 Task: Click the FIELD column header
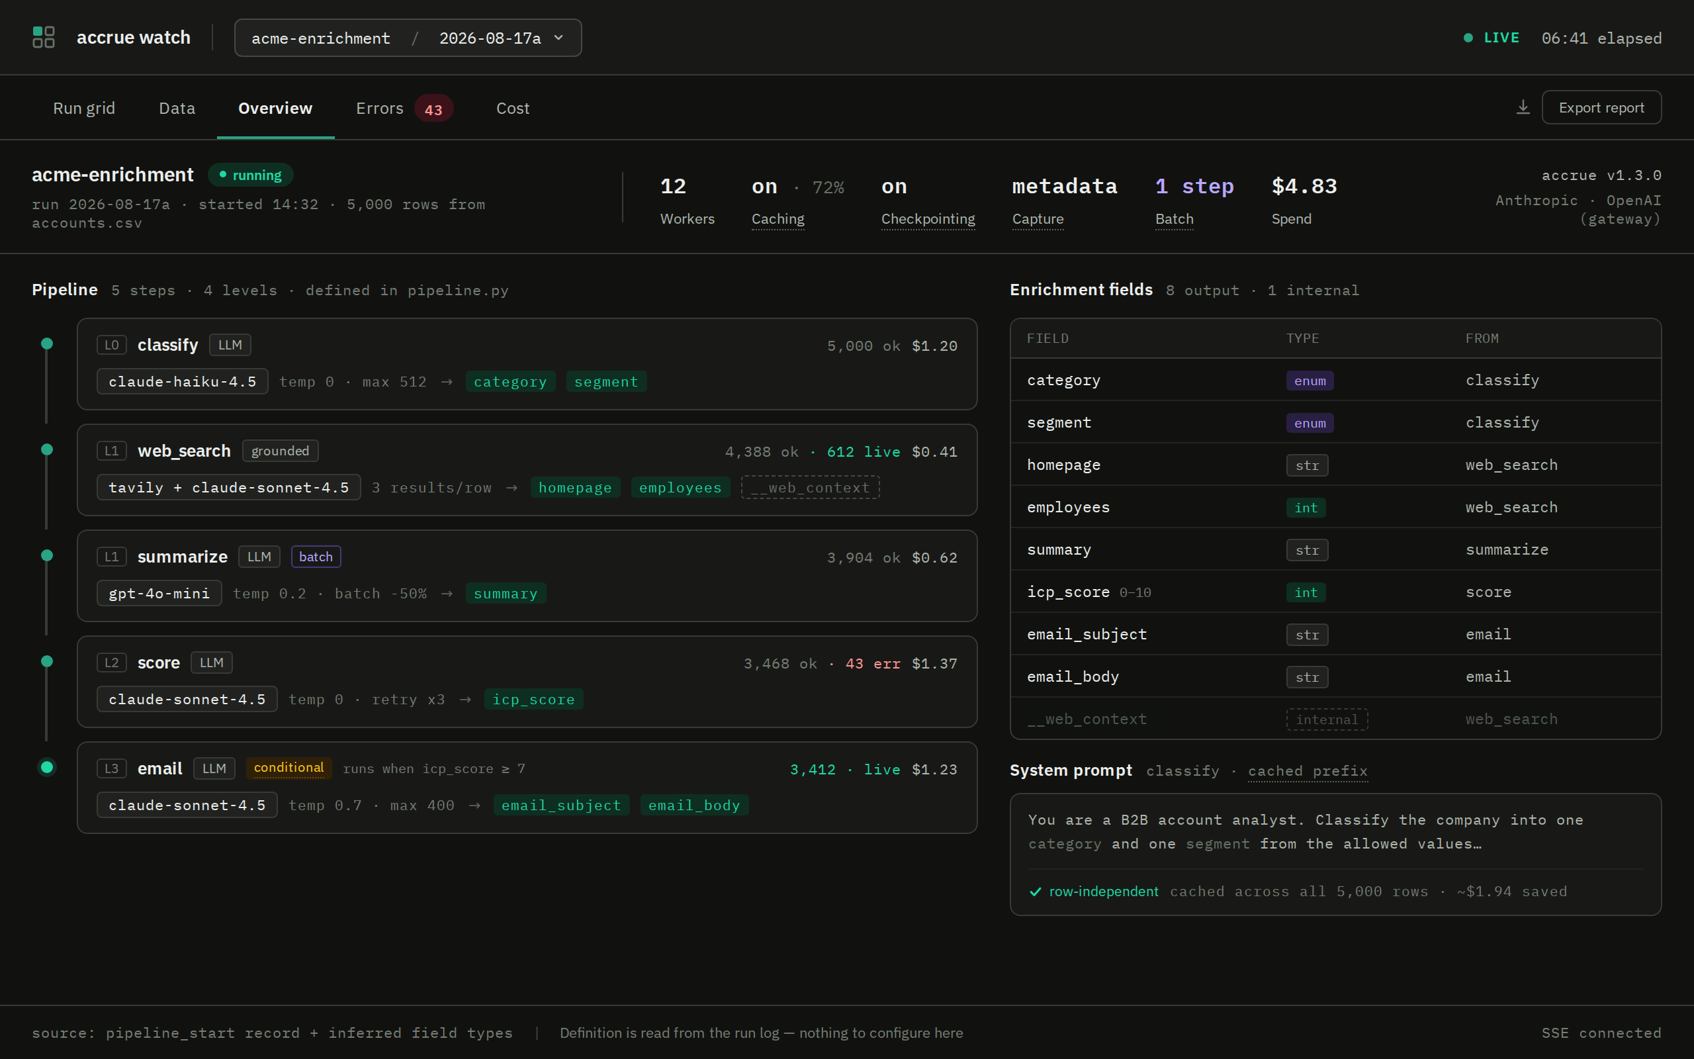[x=1048, y=338]
